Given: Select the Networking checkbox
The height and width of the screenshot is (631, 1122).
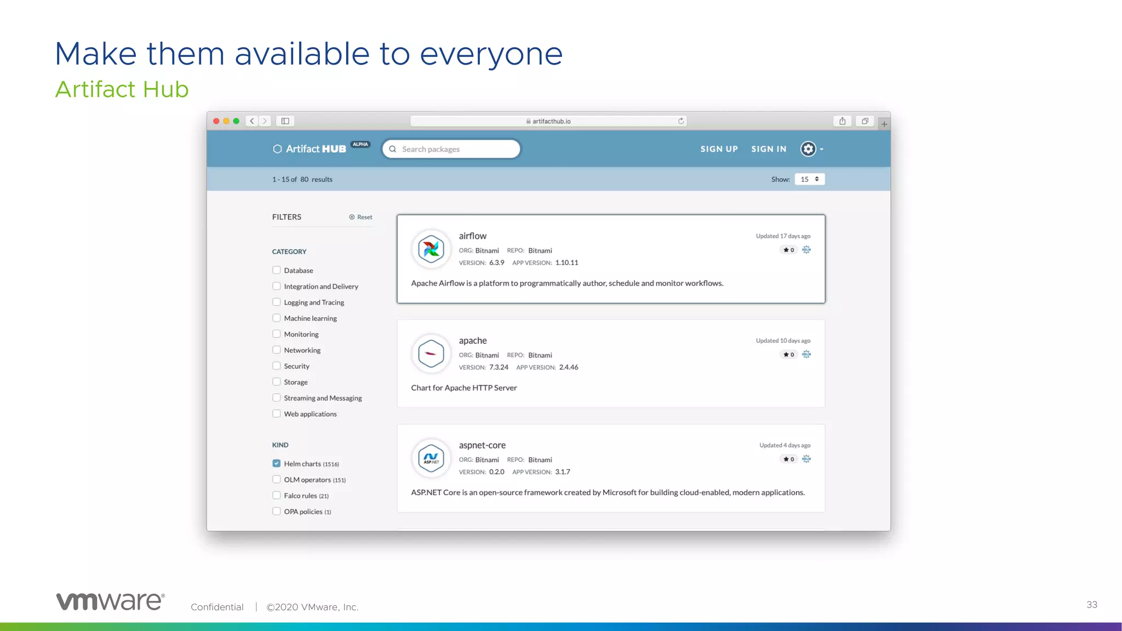Looking at the screenshot, I should 277,349.
